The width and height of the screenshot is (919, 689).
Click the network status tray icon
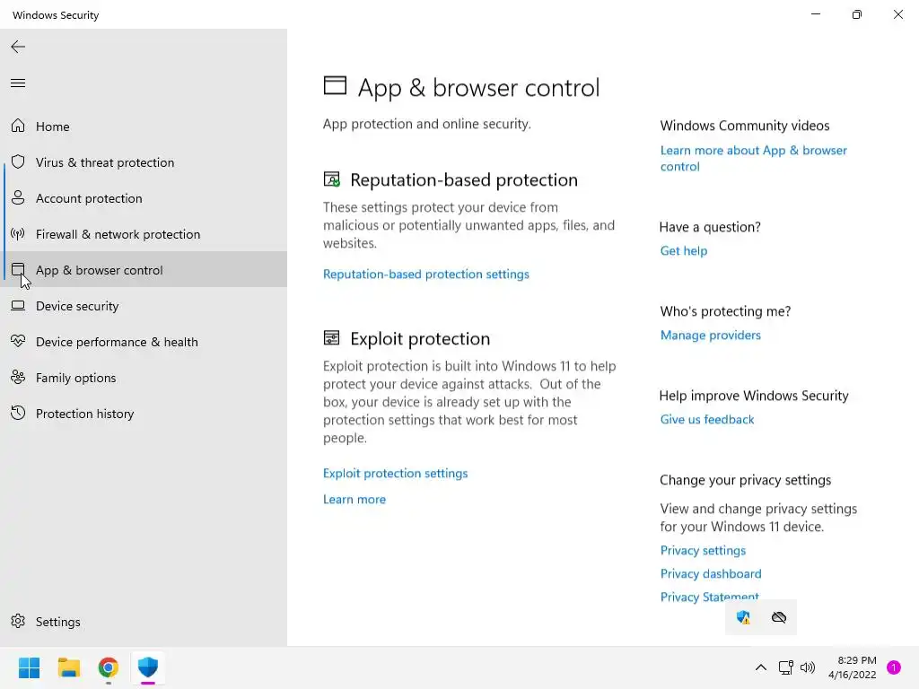[x=785, y=667]
